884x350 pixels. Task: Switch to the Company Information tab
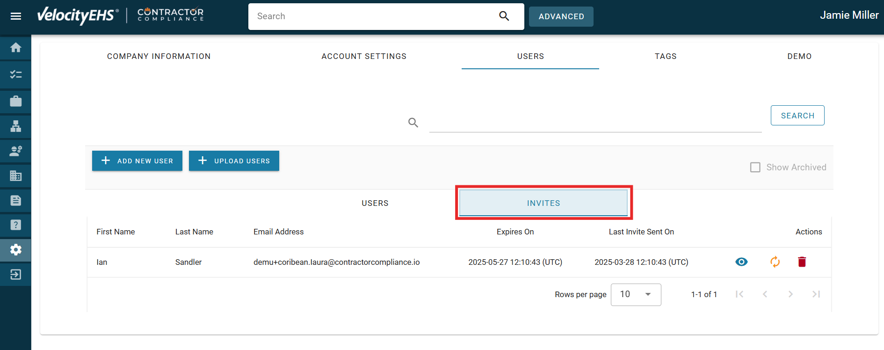[159, 56]
